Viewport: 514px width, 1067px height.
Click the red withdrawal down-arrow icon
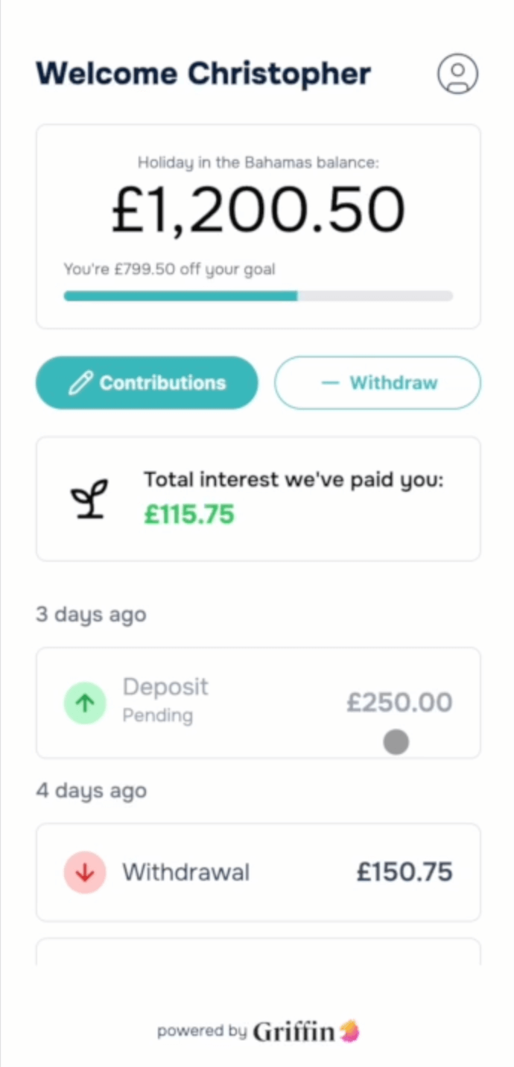[85, 873]
